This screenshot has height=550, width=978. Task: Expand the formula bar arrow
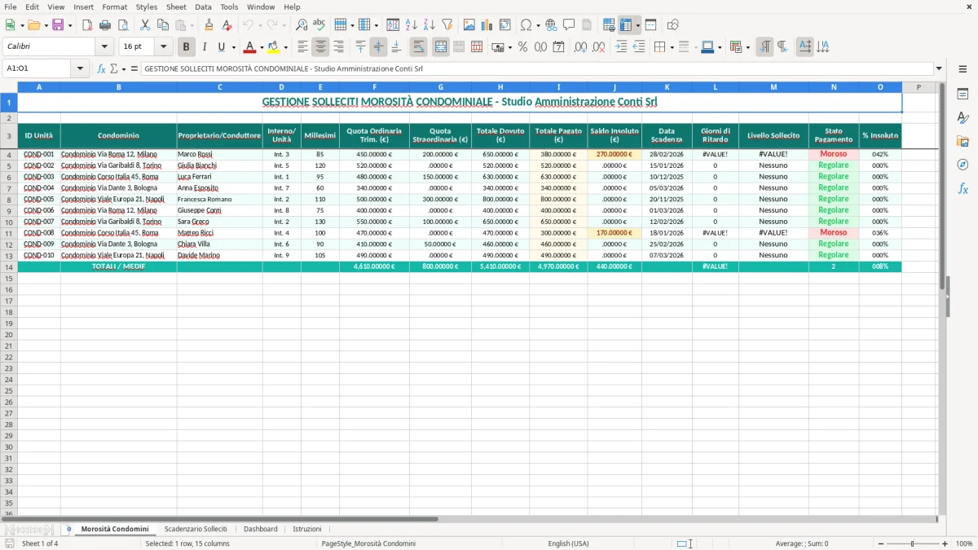point(939,69)
